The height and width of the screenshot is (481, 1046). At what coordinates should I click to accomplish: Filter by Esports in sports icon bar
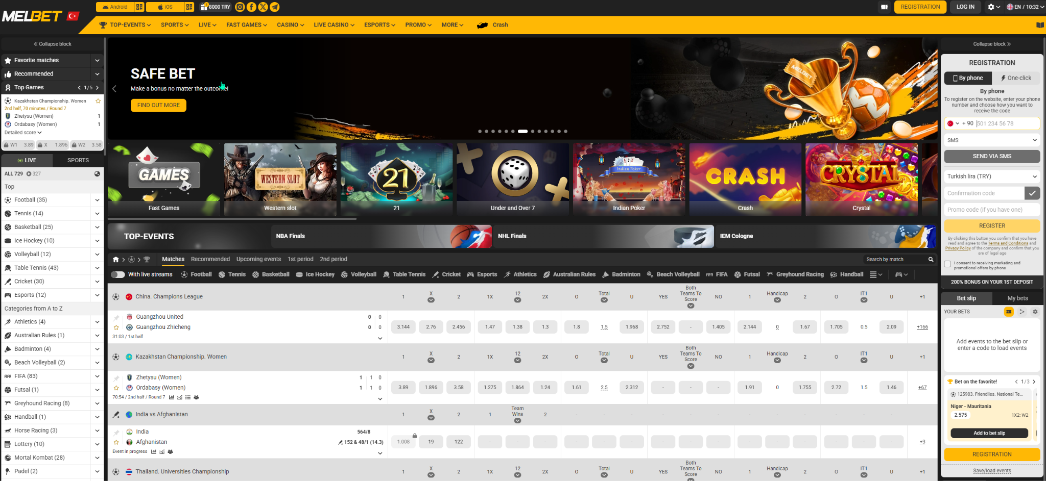pos(482,274)
